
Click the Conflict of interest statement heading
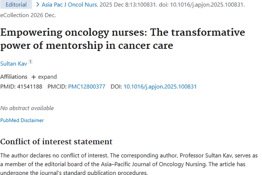56,142
